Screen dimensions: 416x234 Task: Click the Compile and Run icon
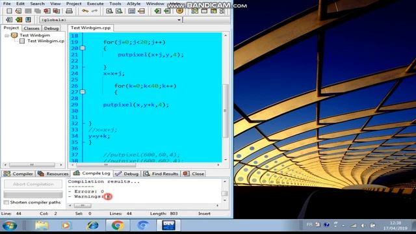point(214,11)
